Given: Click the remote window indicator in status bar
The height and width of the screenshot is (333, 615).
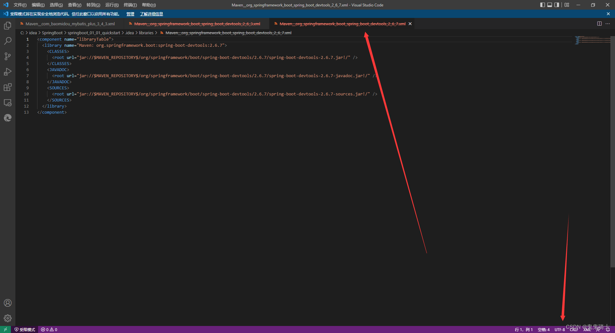Looking at the screenshot, I should 5,329.
